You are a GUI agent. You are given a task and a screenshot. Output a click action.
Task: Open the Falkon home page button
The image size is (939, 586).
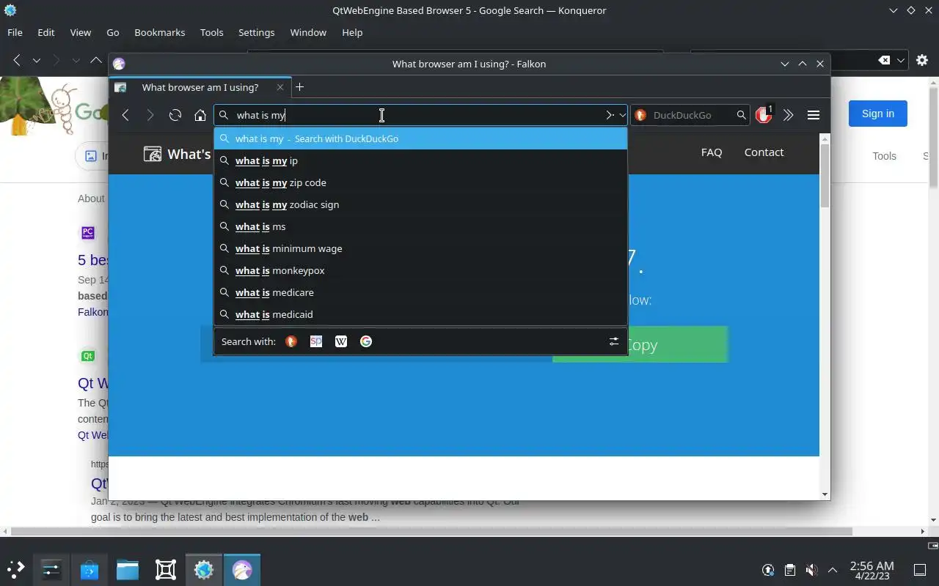[200, 115]
